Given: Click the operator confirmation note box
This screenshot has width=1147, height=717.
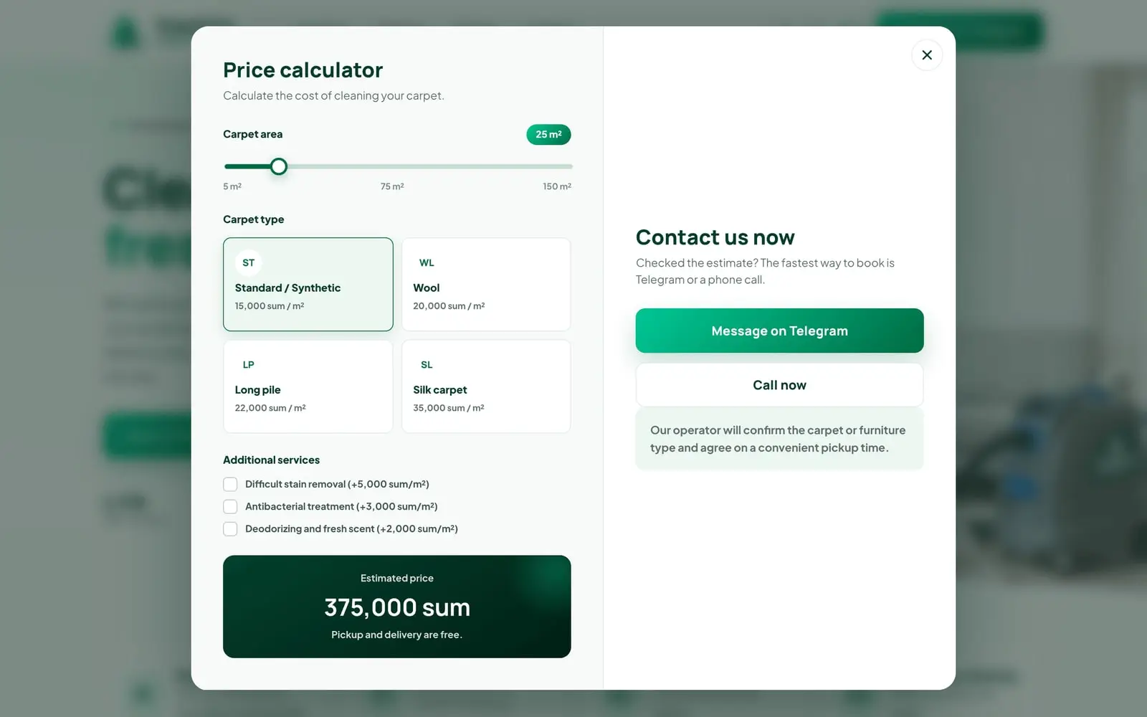Looking at the screenshot, I should pos(779,439).
